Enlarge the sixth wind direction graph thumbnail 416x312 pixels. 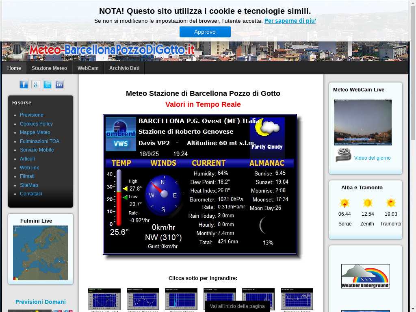coord(297,299)
